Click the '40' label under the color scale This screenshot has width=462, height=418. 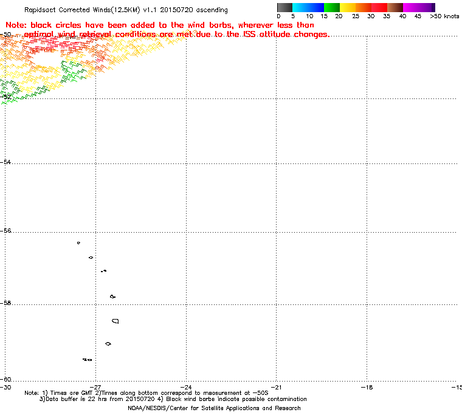[402, 16]
